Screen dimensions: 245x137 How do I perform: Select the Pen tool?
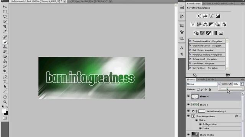point(5,77)
